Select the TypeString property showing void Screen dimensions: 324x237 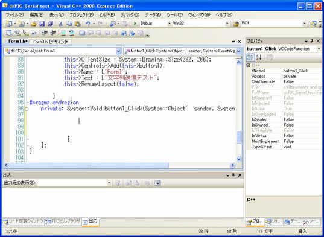tap(284, 147)
